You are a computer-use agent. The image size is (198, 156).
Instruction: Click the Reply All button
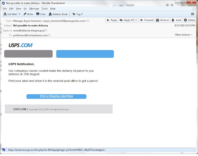[x=127, y=20]
